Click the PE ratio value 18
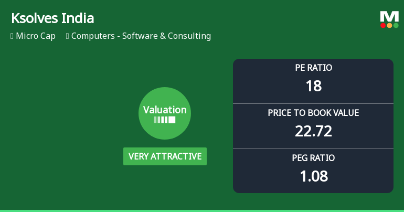Image resolution: width=404 pixels, height=212 pixels. click(314, 86)
